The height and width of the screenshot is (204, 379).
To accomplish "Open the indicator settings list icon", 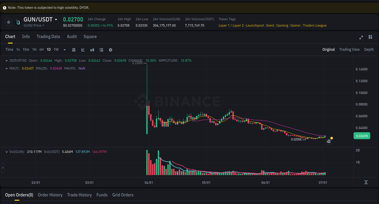I will (x=101, y=50).
